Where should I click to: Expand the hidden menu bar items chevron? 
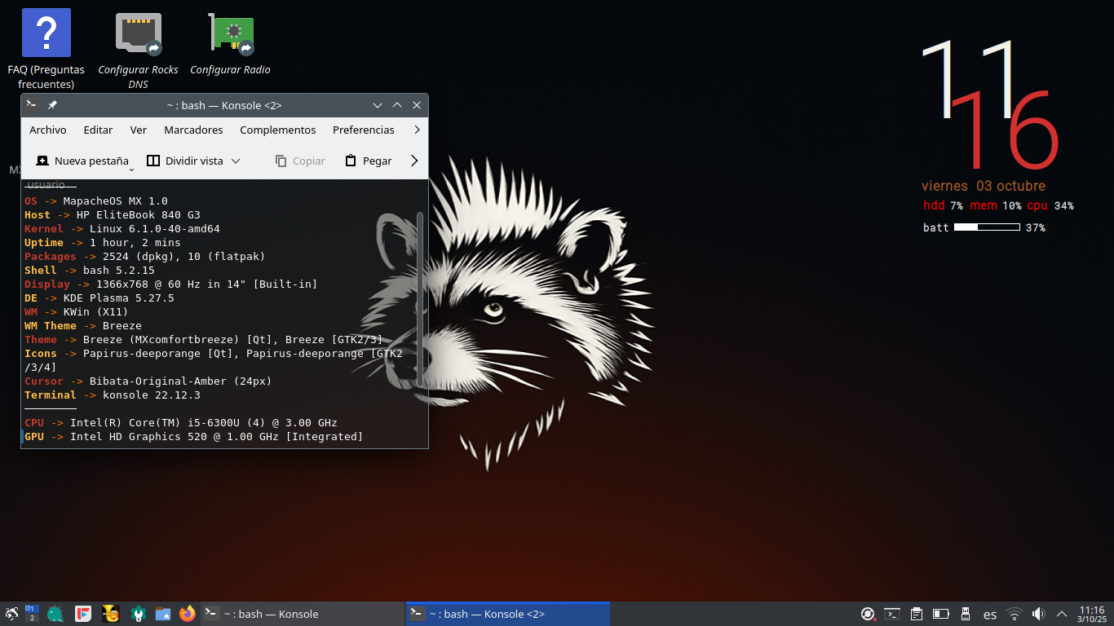(x=417, y=130)
